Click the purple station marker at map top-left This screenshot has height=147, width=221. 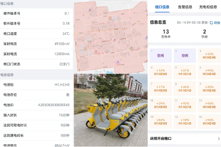[x=90, y=10]
